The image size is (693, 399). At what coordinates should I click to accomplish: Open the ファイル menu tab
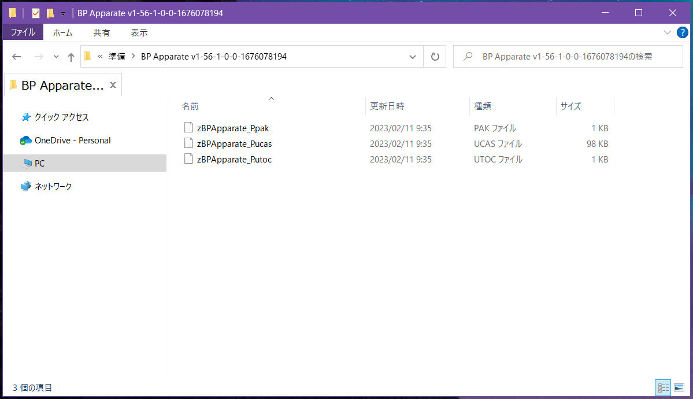(23, 32)
